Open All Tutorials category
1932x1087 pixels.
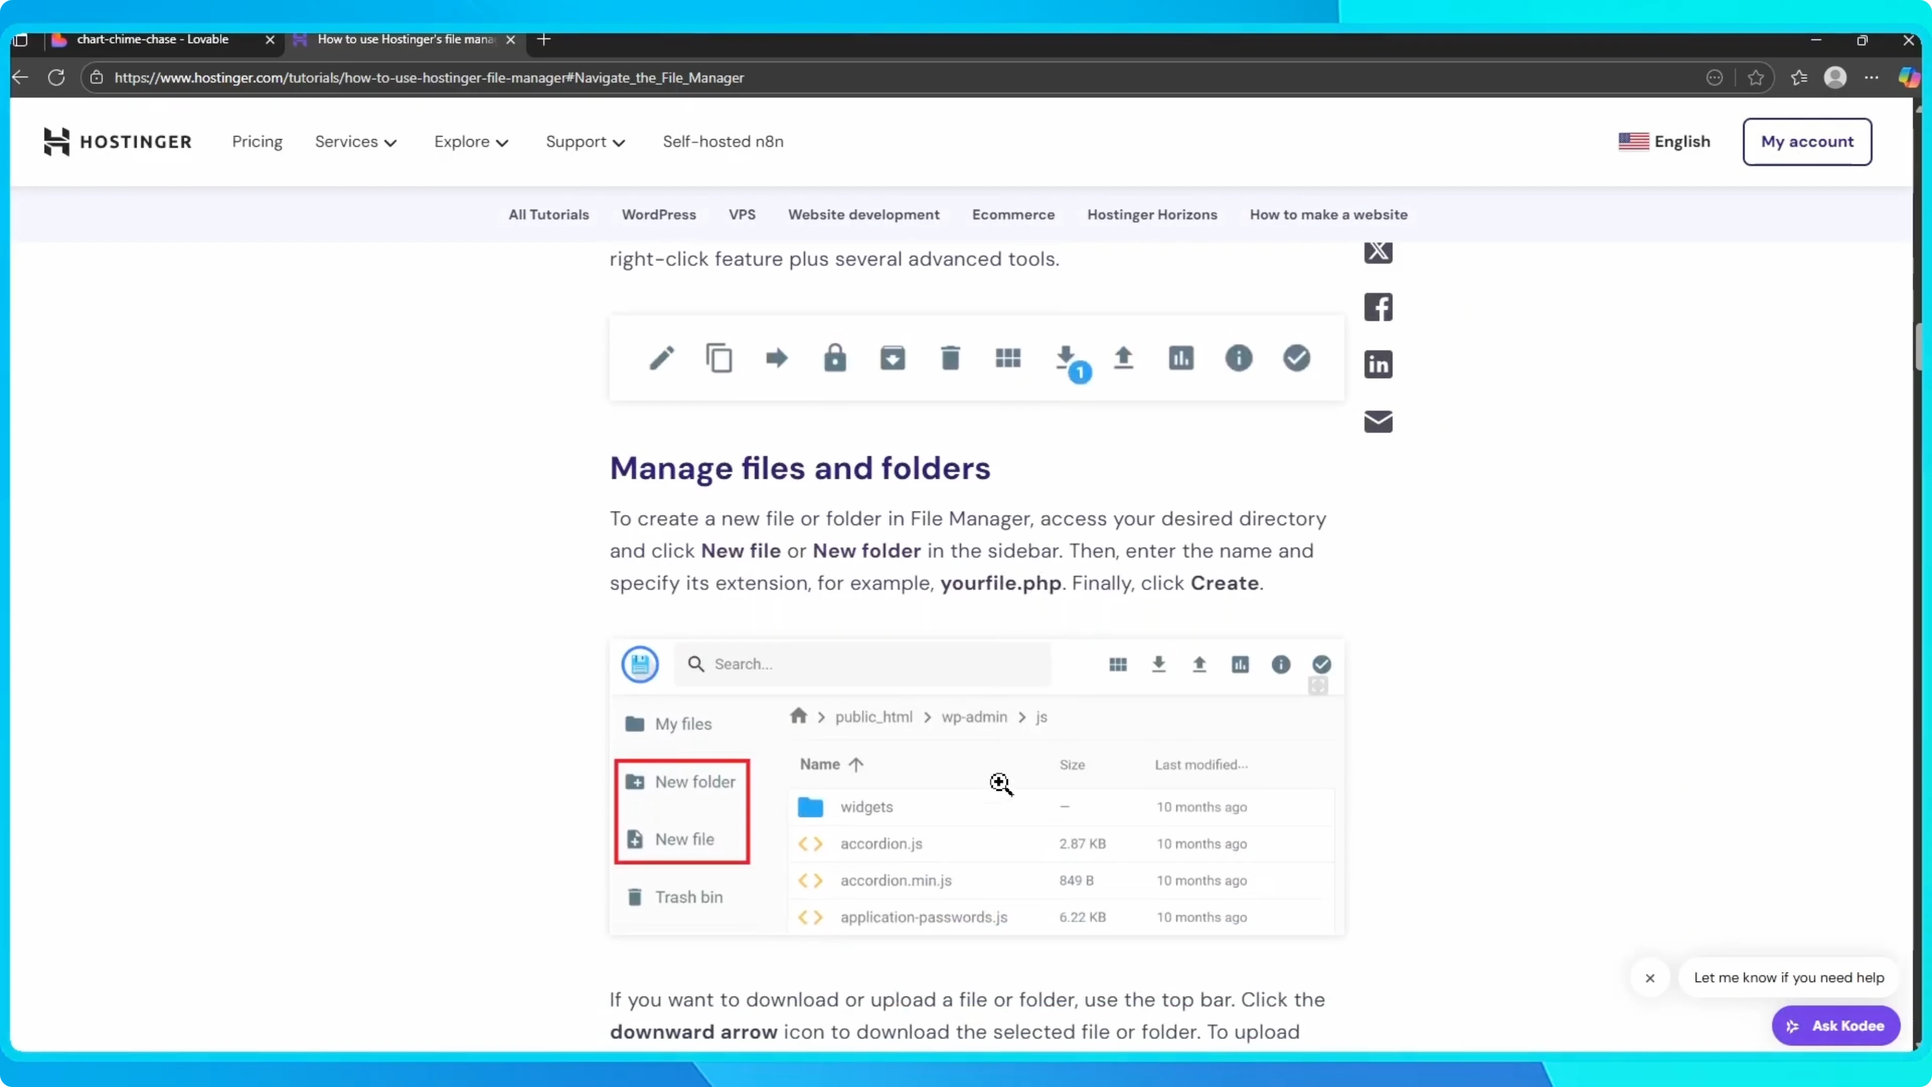549,215
